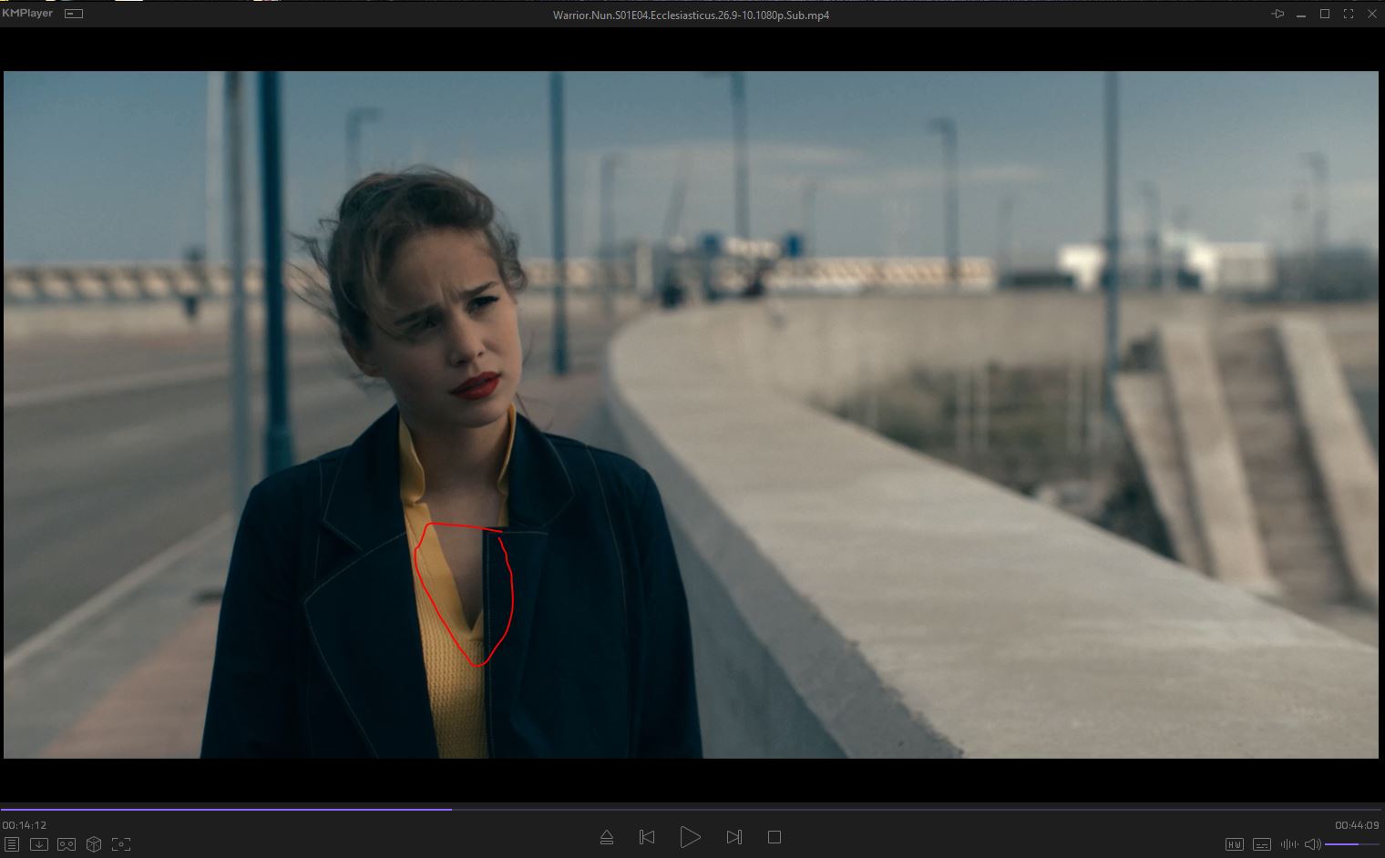Image resolution: width=1385 pixels, height=858 pixels.
Task: Adjust the volume slider
Action: [x=1351, y=844]
